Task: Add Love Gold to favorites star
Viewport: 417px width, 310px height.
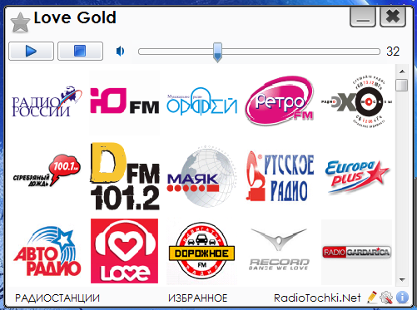Action: pos(20,22)
